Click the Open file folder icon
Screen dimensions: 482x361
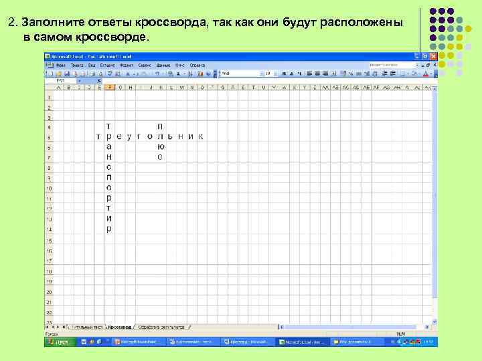(x=59, y=74)
